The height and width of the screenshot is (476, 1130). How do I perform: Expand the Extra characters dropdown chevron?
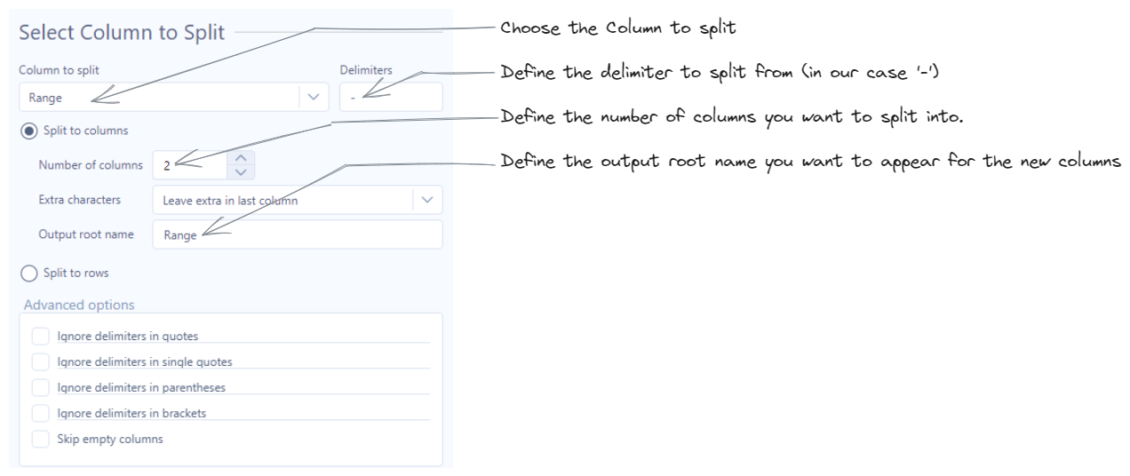427,200
